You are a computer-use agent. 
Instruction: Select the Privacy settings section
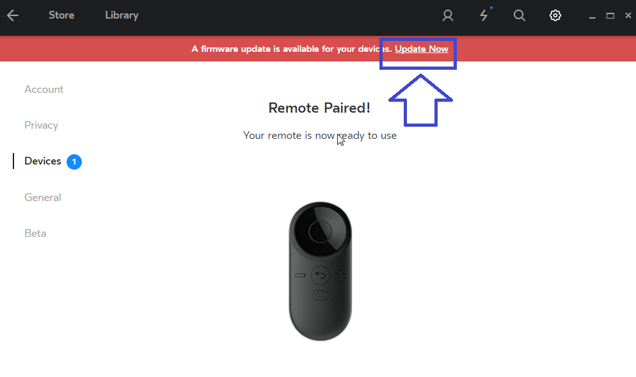tap(42, 125)
